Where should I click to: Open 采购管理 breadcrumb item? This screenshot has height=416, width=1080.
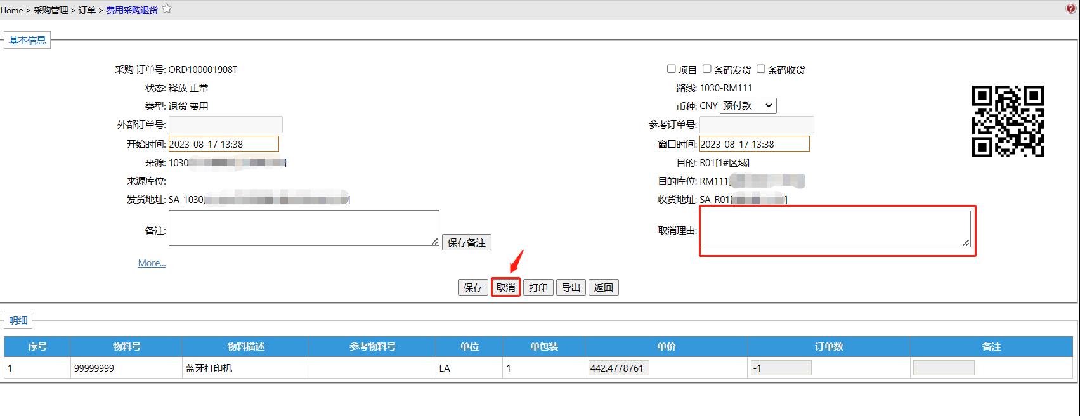51,10
